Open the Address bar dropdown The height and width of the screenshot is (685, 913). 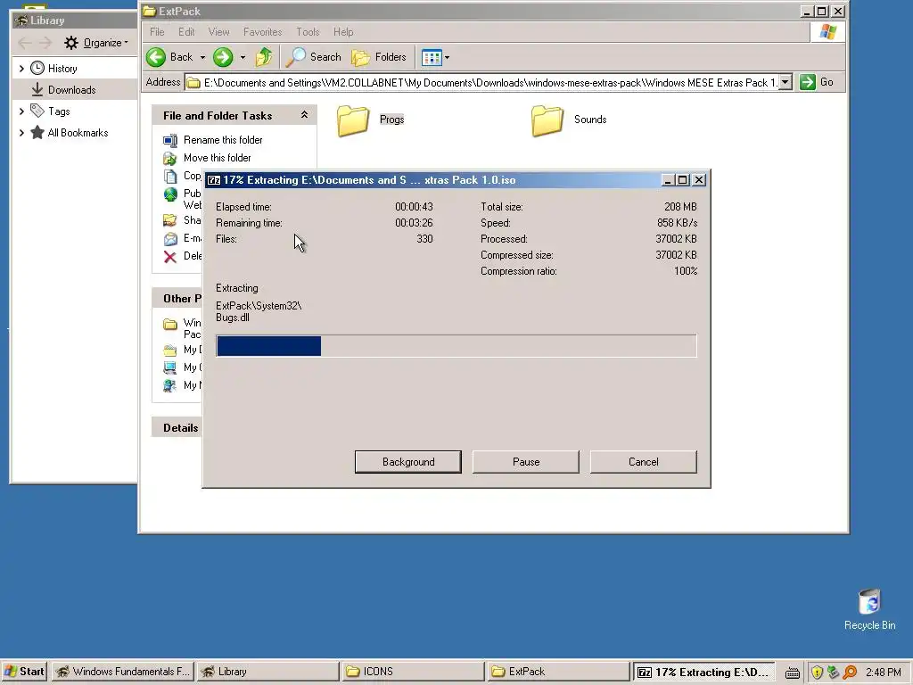click(785, 82)
